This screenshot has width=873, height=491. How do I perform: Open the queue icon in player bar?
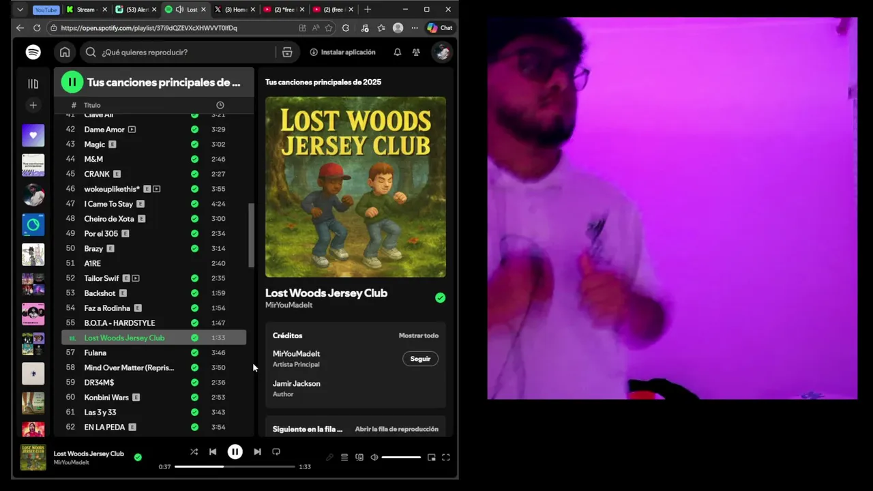[x=344, y=458]
